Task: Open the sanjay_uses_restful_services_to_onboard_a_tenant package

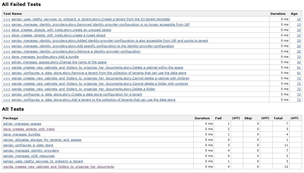Action: pos(43,161)
